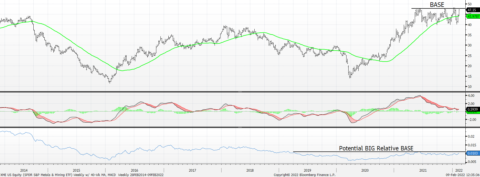This screenshot has height=177, width=480.
Task: Click the 2018 time axis label
Action: coord(250,170)
